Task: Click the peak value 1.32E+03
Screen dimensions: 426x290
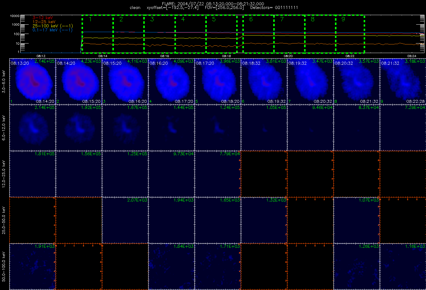Action: click(276, 200)
